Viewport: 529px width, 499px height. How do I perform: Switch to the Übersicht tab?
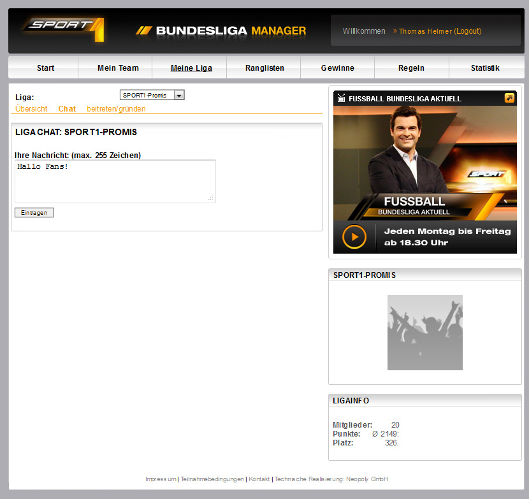point(31,108)
